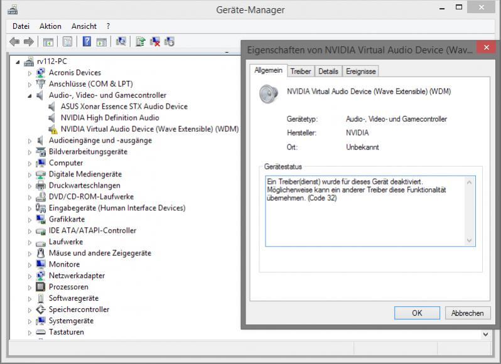Select the NVIDIA Virtual Audio Device warning entry

(x=149, y=129)
